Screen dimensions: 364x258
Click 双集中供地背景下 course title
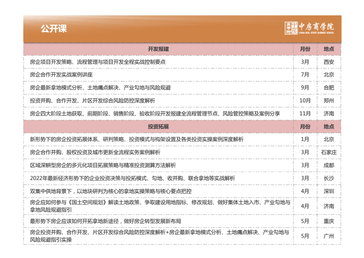pyautogui.click(x=111, y=191)
